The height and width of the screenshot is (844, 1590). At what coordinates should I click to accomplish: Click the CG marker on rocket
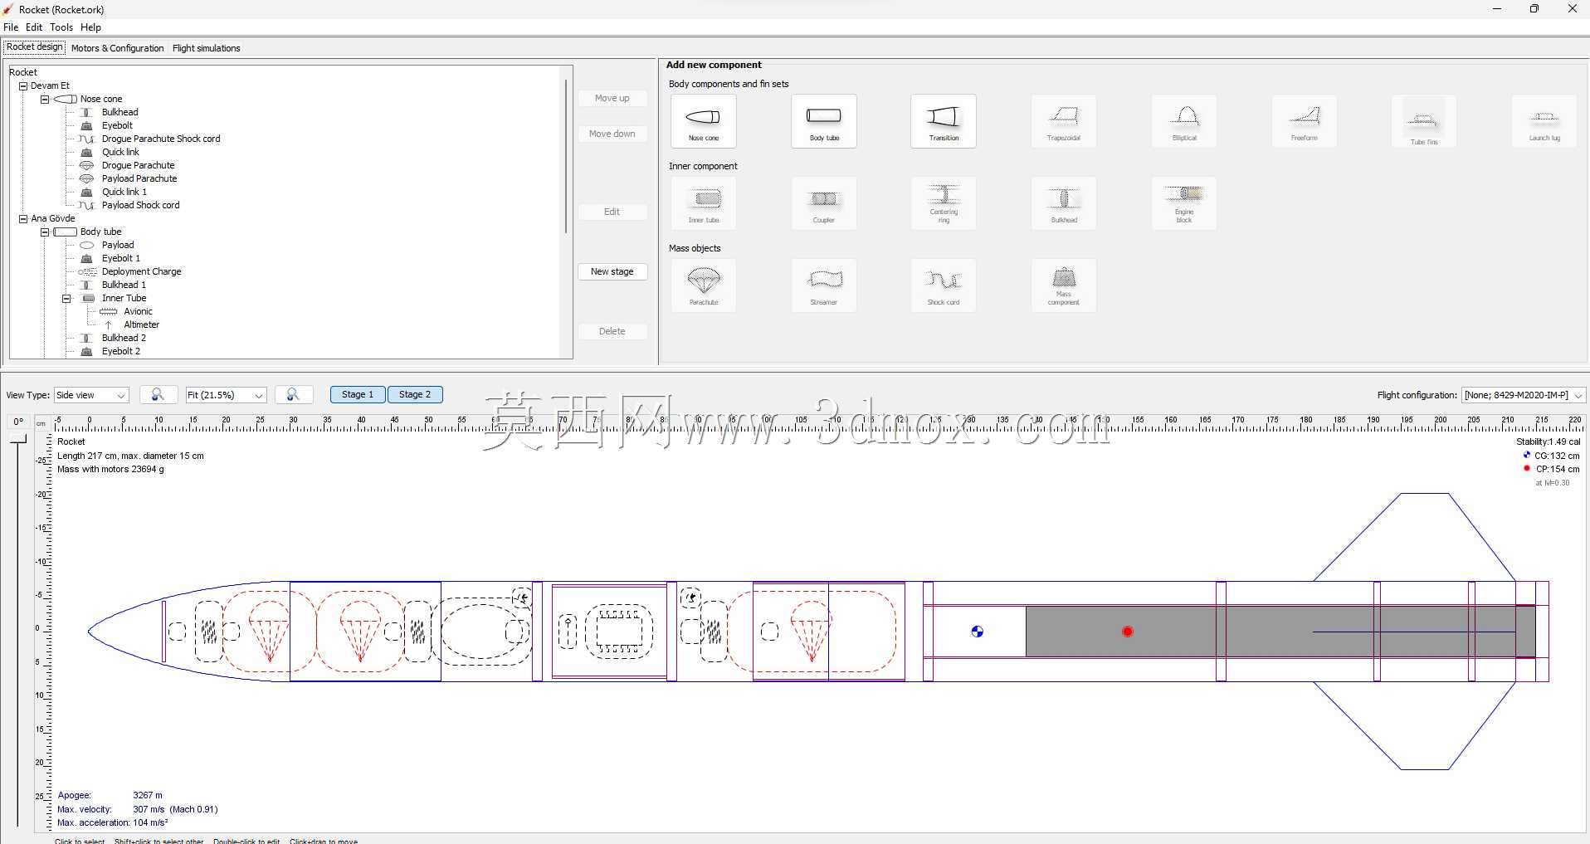click(978, 632)
